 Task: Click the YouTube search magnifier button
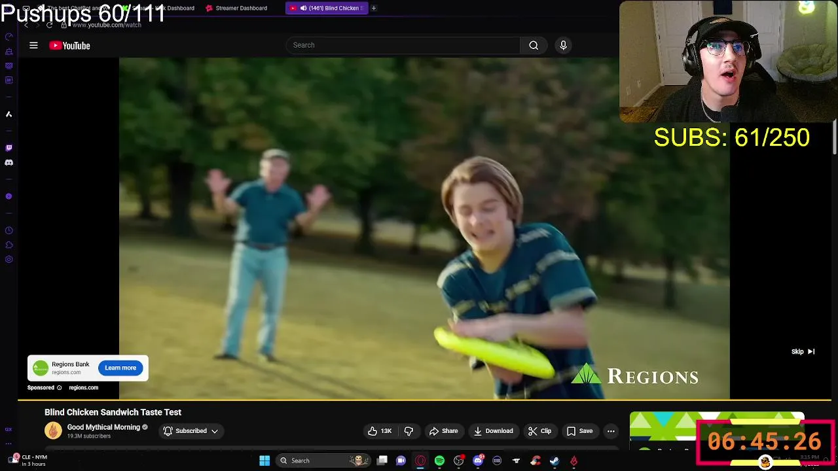(534, 45)
